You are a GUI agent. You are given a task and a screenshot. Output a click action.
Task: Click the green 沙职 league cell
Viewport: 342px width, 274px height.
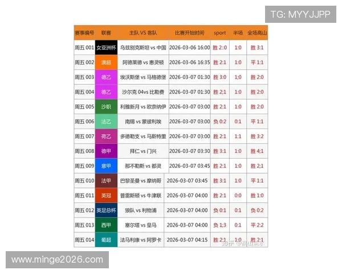[106, 107]
